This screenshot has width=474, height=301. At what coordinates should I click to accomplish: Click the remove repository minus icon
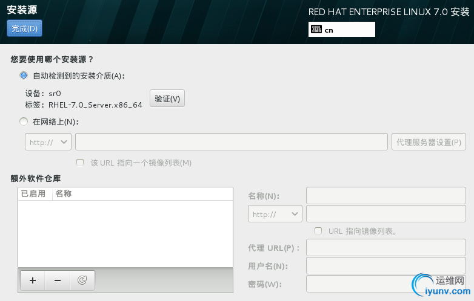tap(58, 280)
